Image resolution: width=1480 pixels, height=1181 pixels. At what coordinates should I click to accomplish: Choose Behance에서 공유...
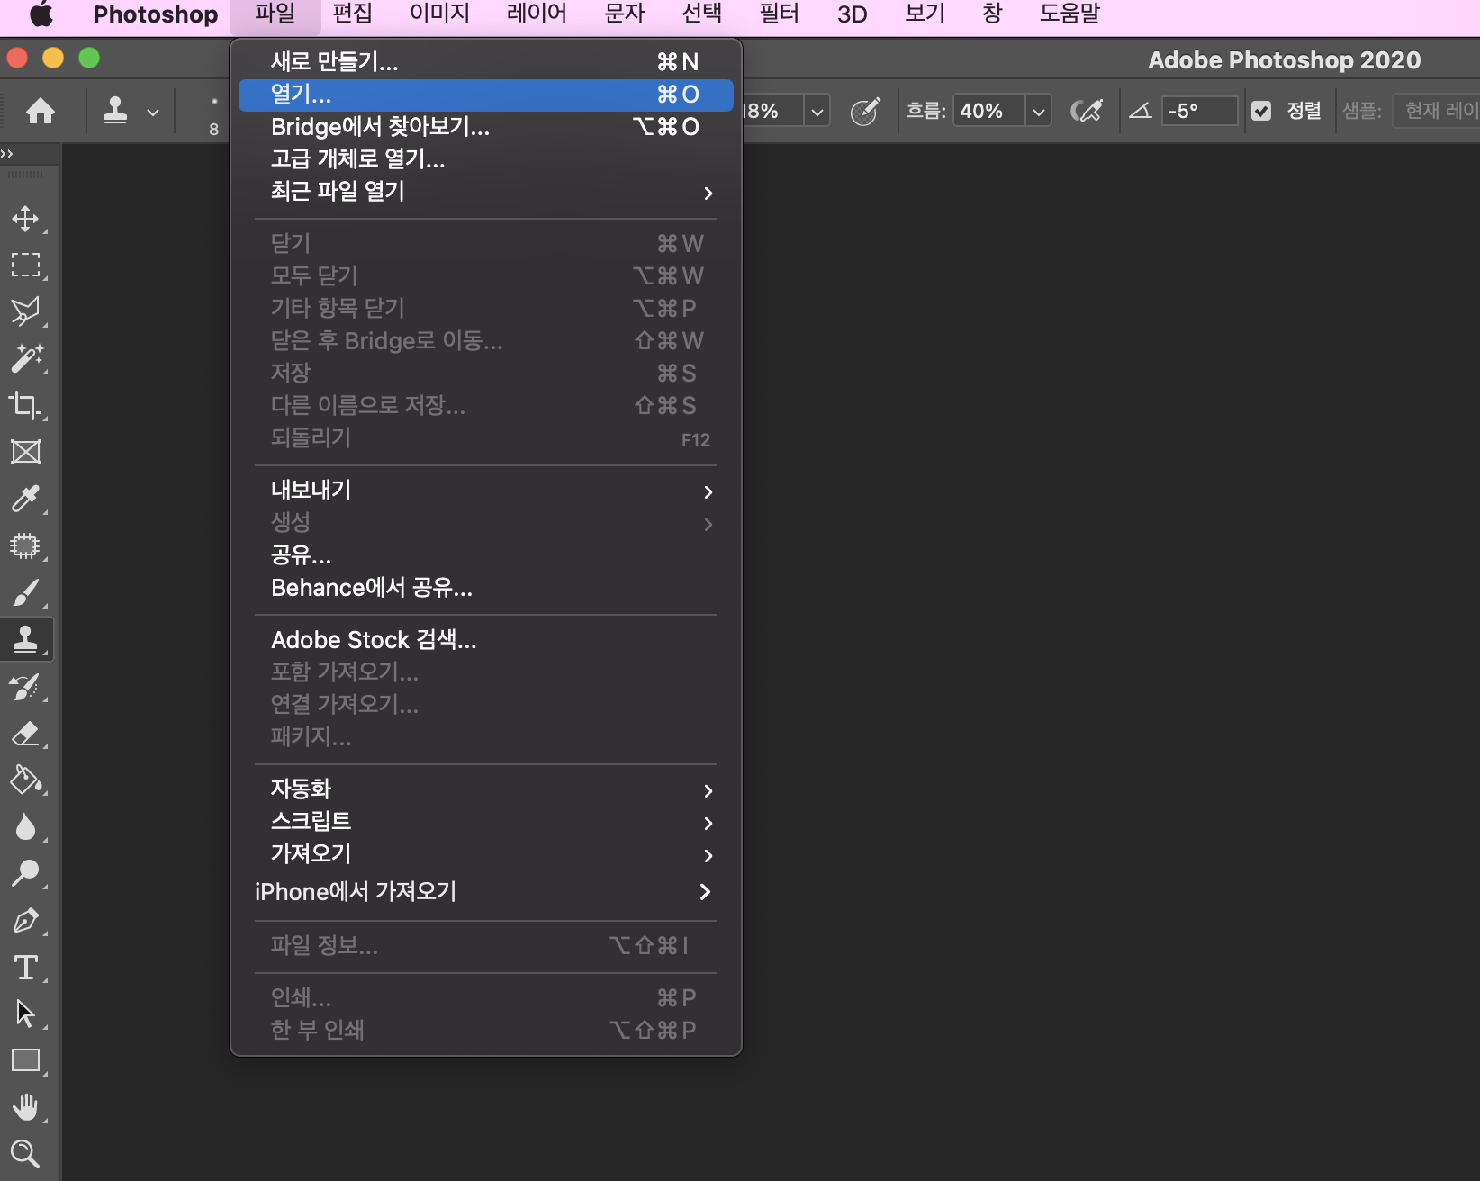(x=486, y=588)
